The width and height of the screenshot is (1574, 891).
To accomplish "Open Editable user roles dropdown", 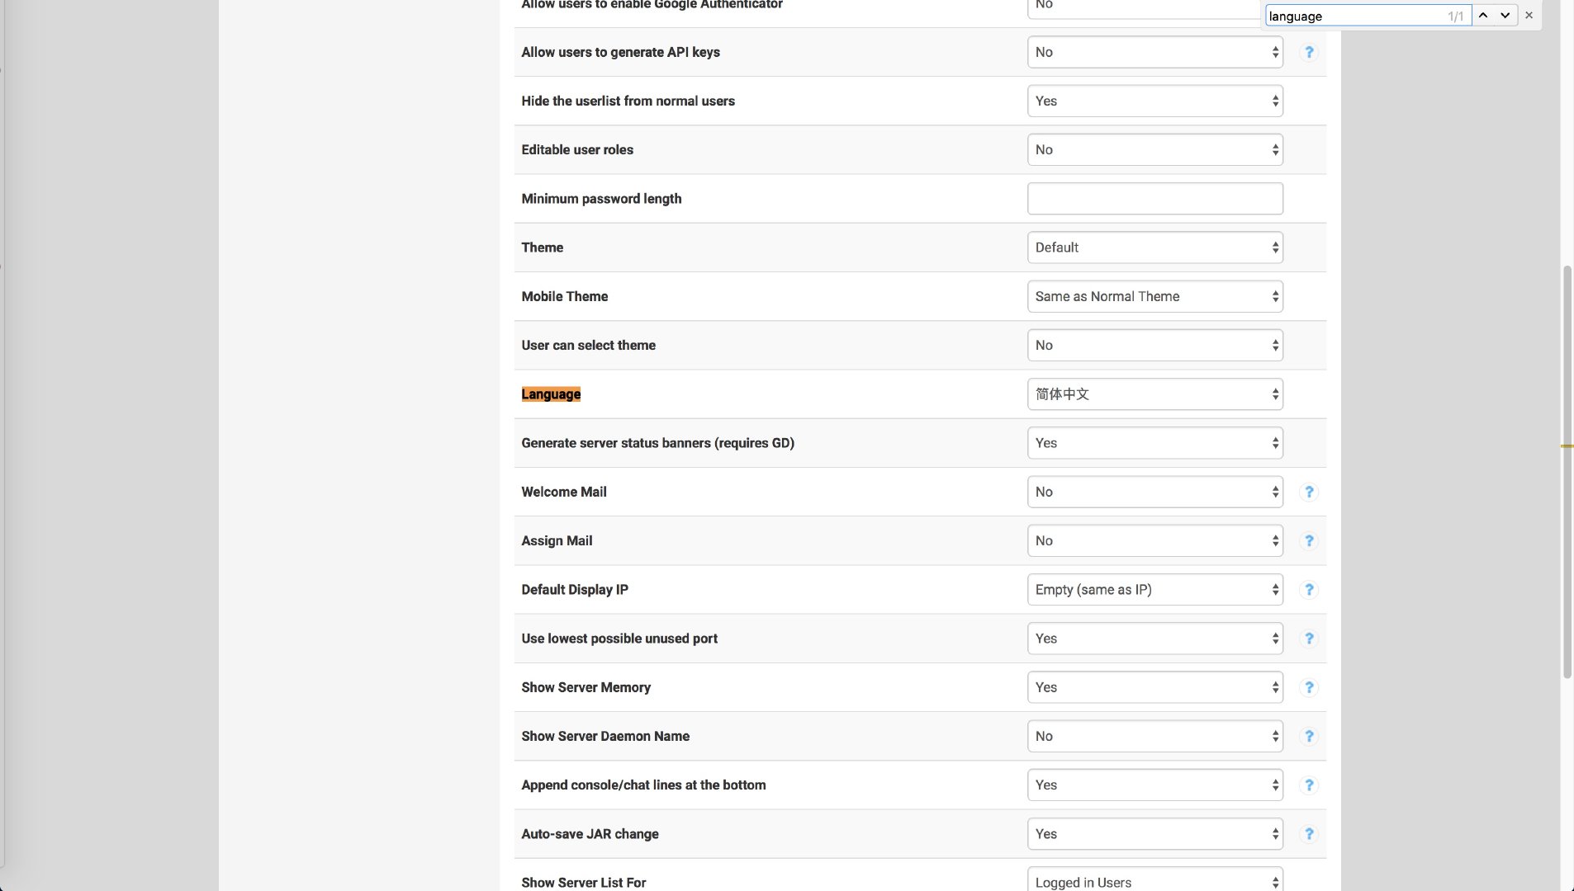I will tap(1154, 150).
